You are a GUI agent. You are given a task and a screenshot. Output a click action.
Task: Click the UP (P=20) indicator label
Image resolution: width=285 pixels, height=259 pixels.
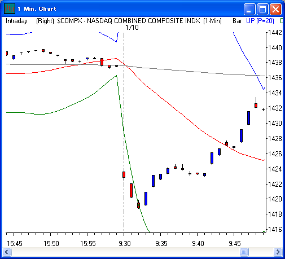(260, 21)
